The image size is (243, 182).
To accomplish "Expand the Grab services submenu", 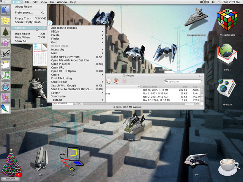I will (77, 42).
